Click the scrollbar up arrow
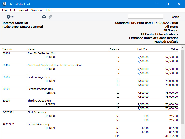The height and width of the screenshot is (139, 185). click(x=182, y=48)
